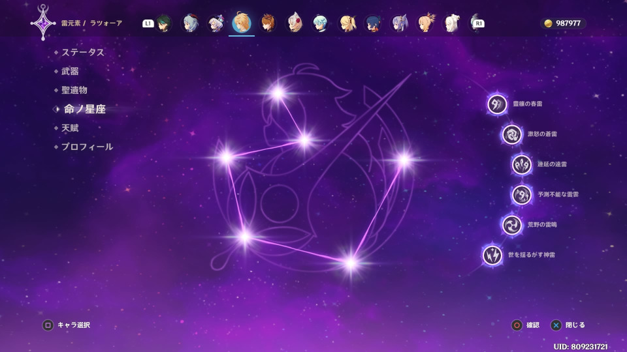Click the 連延の遠雷 label
Viewport: 627px width, 352px height.
tap(552, 164)
